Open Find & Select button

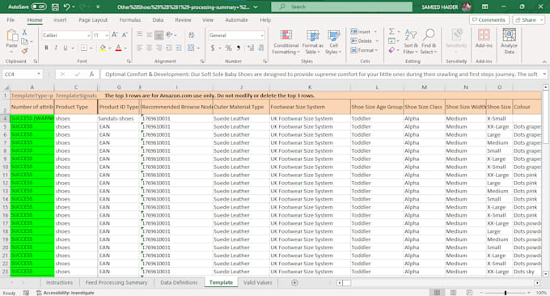pyautogui.click(x=429, y=42)
